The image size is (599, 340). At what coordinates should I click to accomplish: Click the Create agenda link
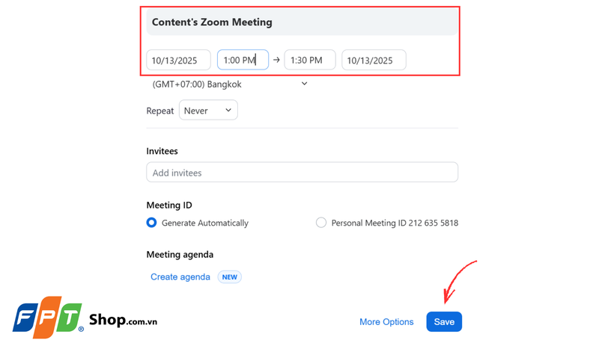pyautogui.click(x=180, y=276)
